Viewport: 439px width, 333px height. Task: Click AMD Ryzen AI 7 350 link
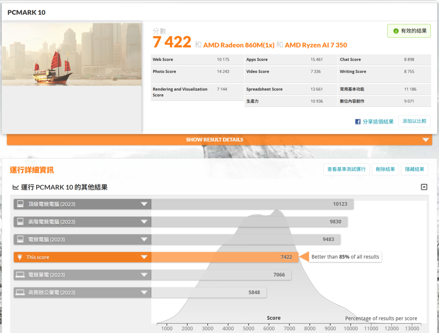point(316,45)
